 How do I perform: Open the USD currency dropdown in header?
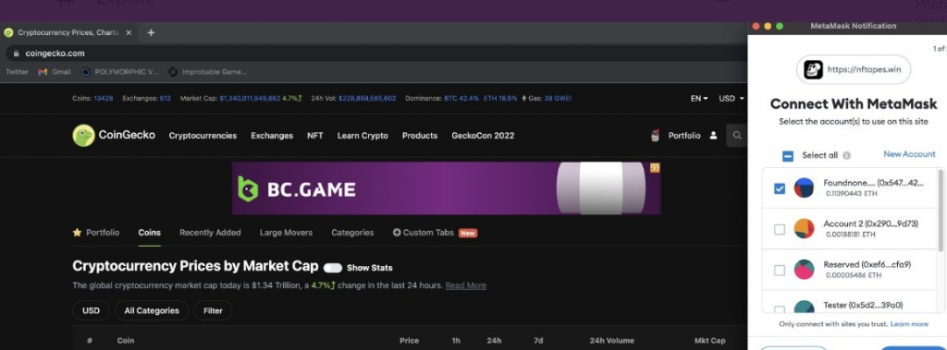pyautogui.click(x=732, y=99)
